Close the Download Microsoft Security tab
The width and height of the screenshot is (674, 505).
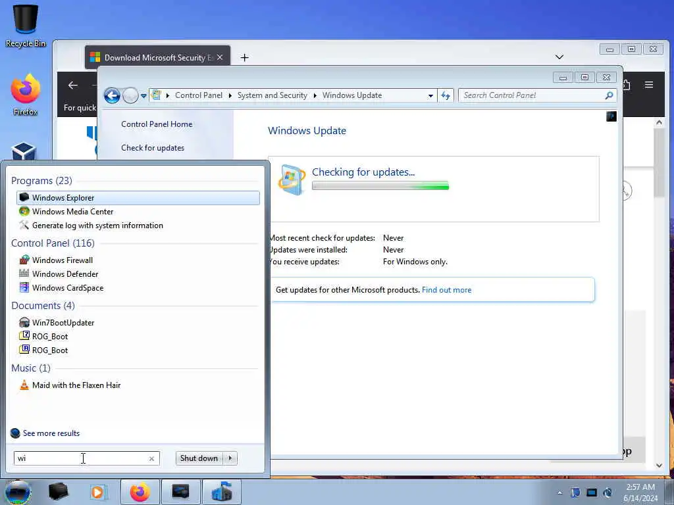(x=220, y=57)
